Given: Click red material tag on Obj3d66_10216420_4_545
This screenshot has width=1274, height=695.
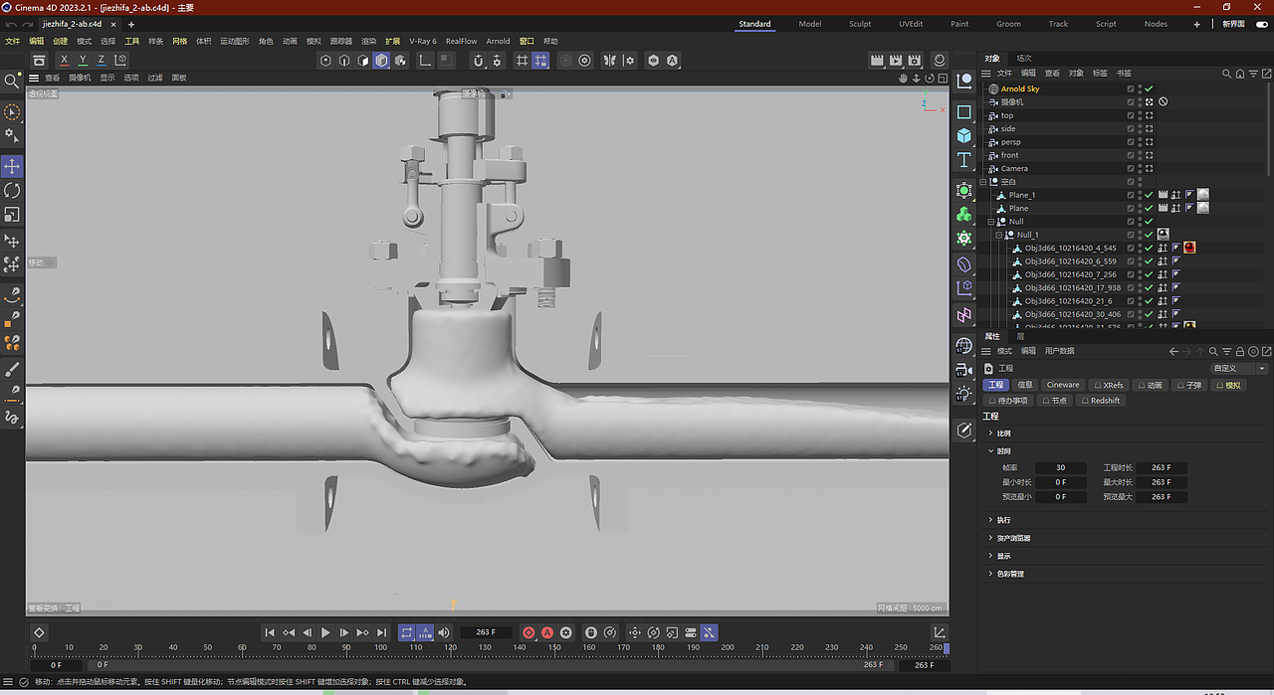Looking at the screenshot, I should coord(1189,248).
